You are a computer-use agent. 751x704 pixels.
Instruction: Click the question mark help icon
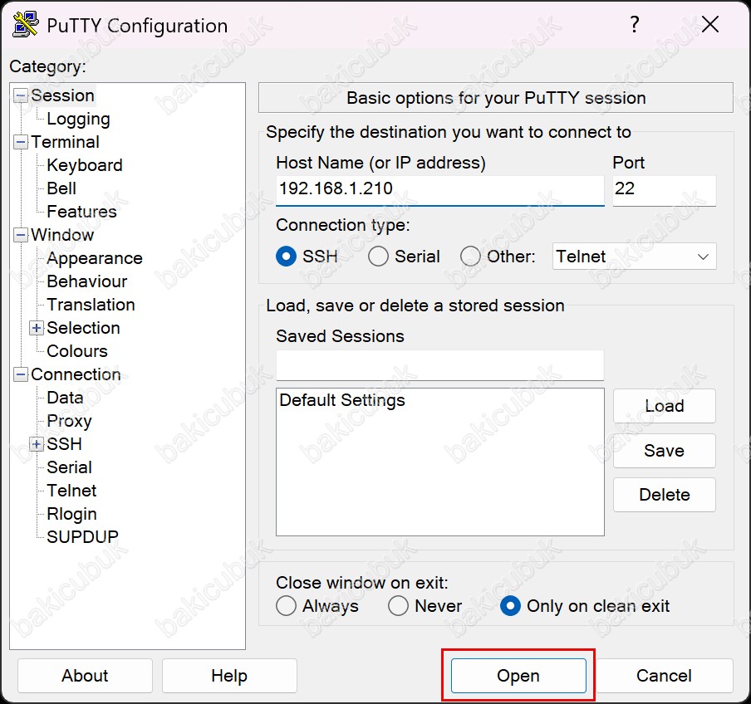click(x=634, y=24)
